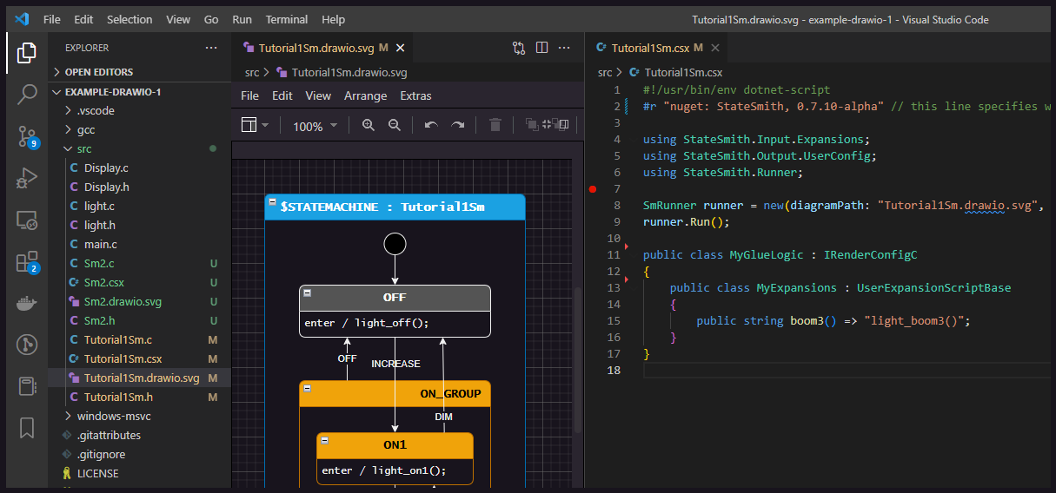Select the OFF state header in diagram
1056x493 pixels.
(395, 298)
